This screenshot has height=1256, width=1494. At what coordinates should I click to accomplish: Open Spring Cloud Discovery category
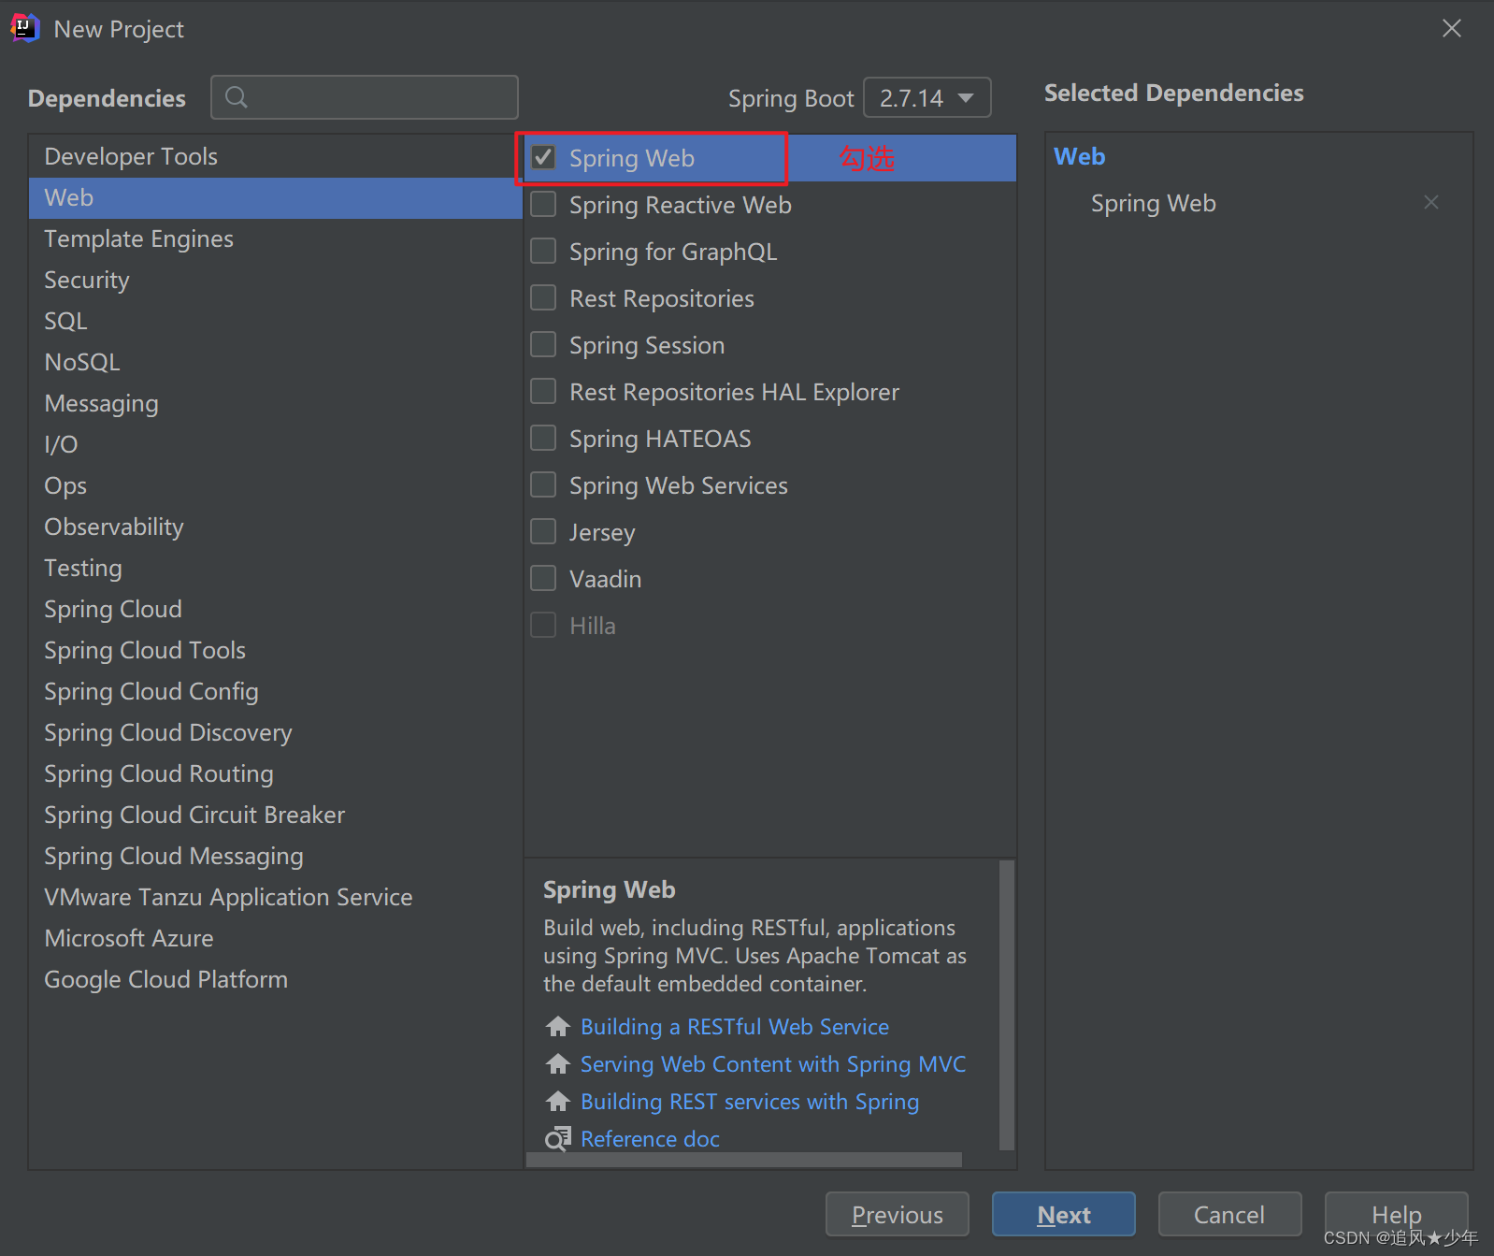[276, 732]
